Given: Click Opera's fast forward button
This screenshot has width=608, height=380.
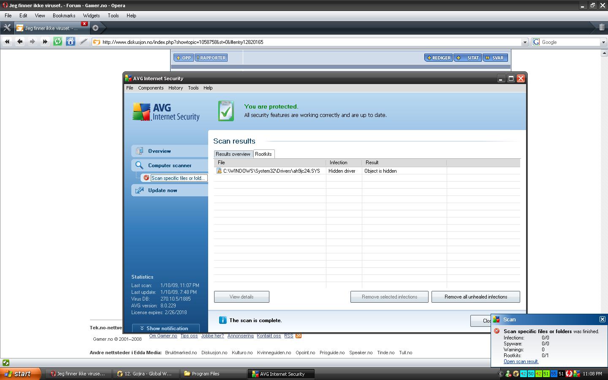Looking at the screenshot, I should [45, 41].
